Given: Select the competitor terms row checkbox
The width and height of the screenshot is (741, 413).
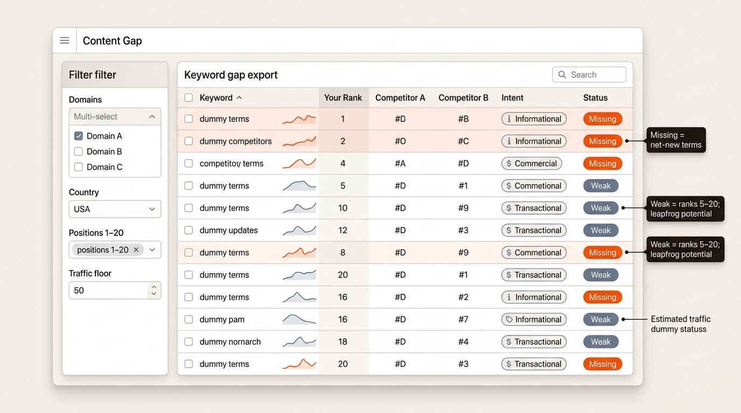Looking at the screenshot, I should 188,163.
